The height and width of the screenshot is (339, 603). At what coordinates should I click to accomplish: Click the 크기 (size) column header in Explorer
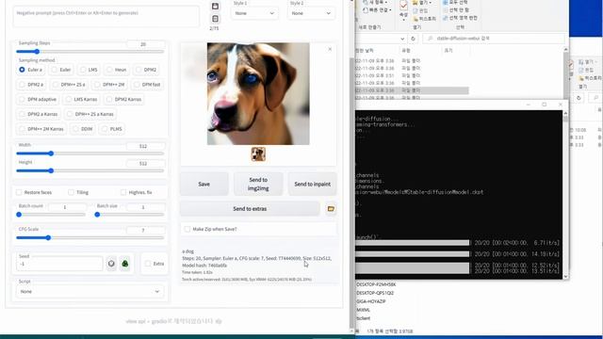pyautogui.click(x=448, y=50)
